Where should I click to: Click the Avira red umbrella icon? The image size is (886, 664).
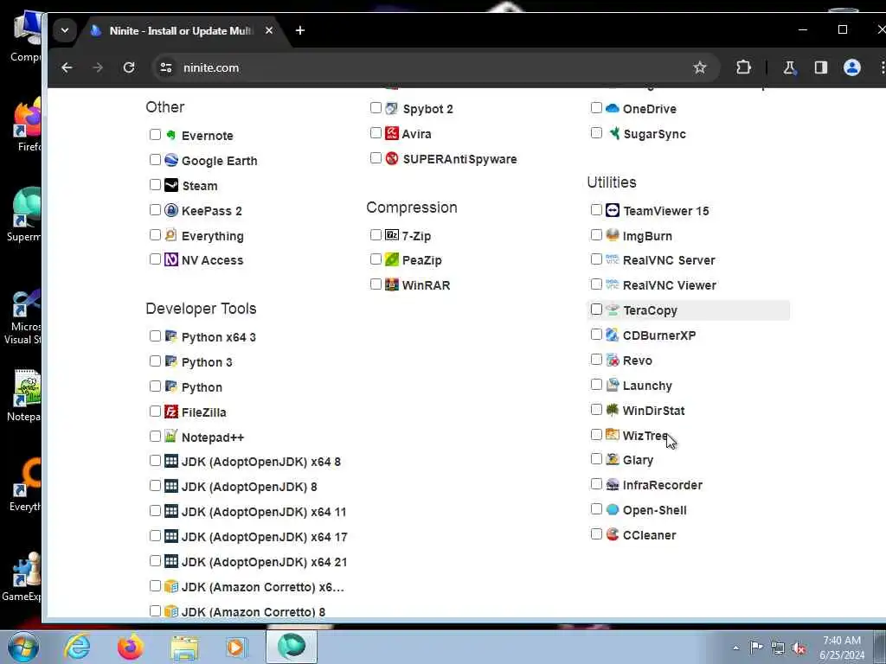(x=392, y=133)
